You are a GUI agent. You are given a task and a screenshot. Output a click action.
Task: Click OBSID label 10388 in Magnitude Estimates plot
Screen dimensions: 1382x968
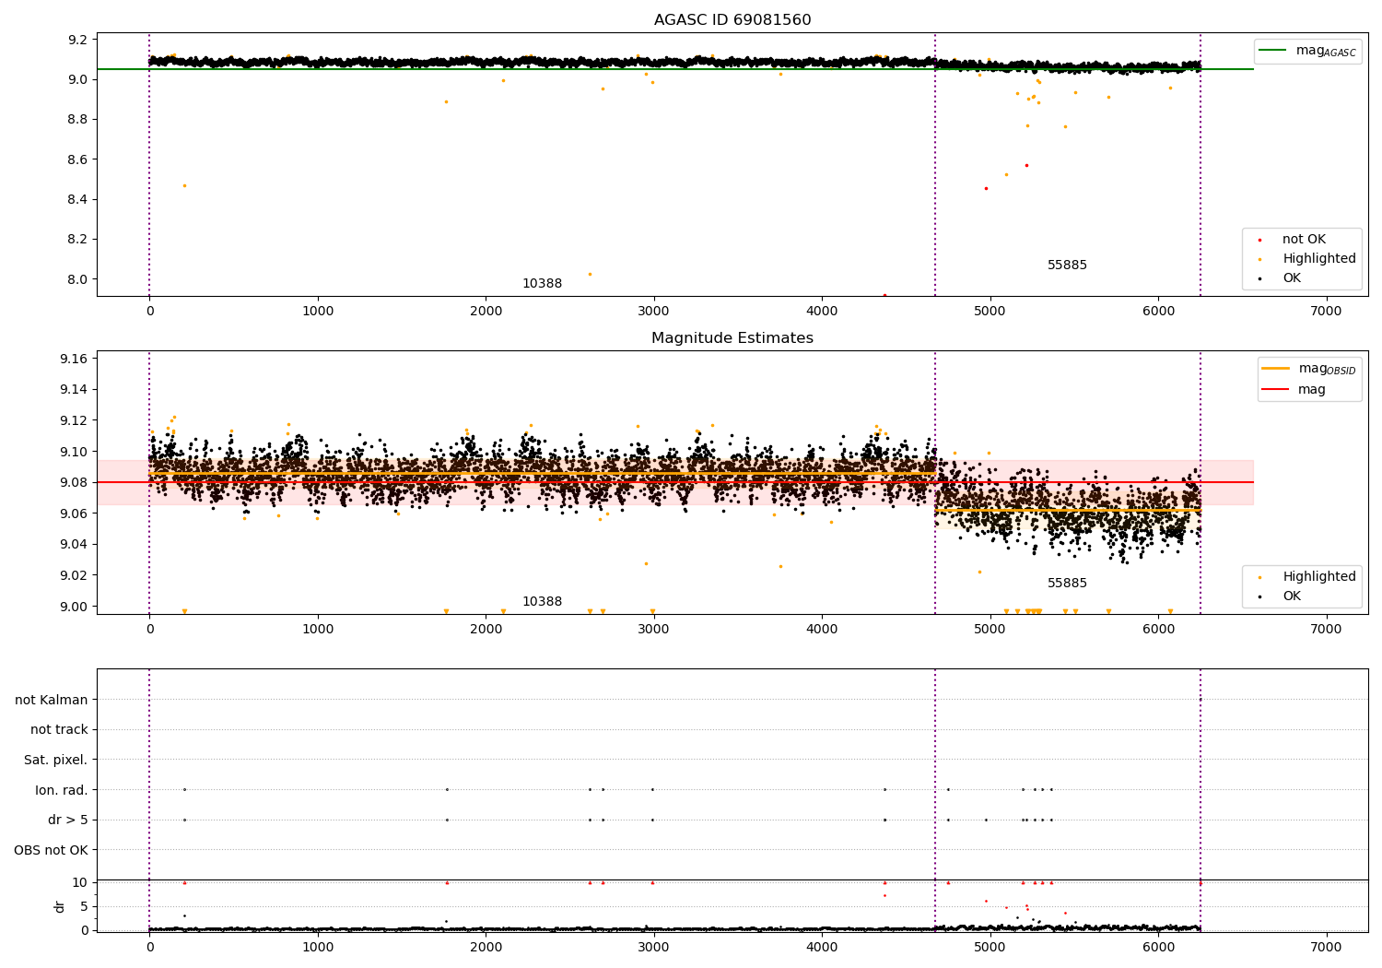click(x=542, y=602)
